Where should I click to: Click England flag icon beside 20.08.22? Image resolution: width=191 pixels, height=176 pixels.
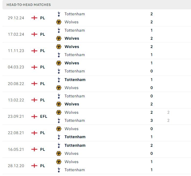[x=34, y=83]
